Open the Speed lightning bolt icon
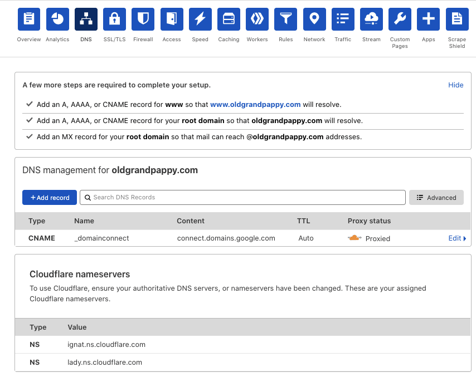Image resolution: width=476 pixels, height=377 pixels. click(x=200, y=19)
